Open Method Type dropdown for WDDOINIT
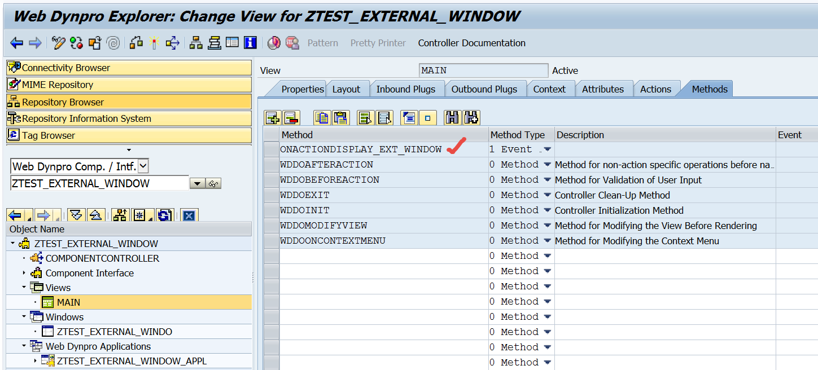 pyautogui.click(x=547, y=210)
